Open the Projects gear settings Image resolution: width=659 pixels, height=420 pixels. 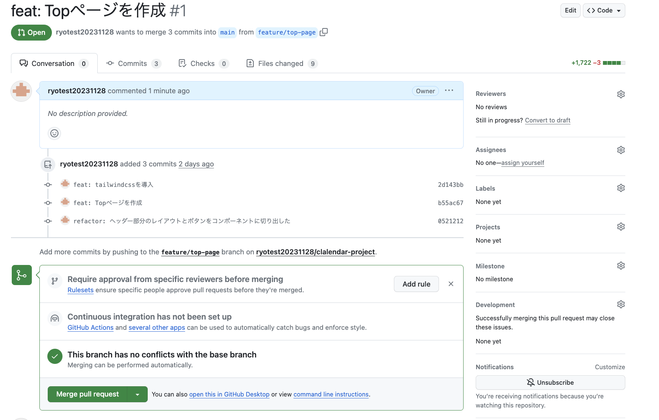click(621, 227)
